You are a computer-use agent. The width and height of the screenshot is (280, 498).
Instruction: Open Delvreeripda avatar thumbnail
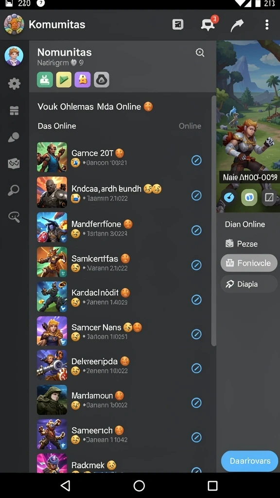[x=52, y=365]
